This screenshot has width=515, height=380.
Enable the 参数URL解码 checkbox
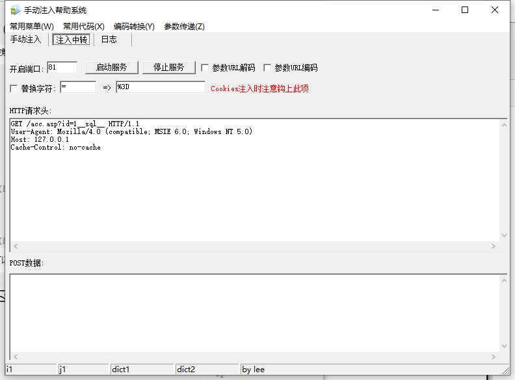[x=205, y=68]
